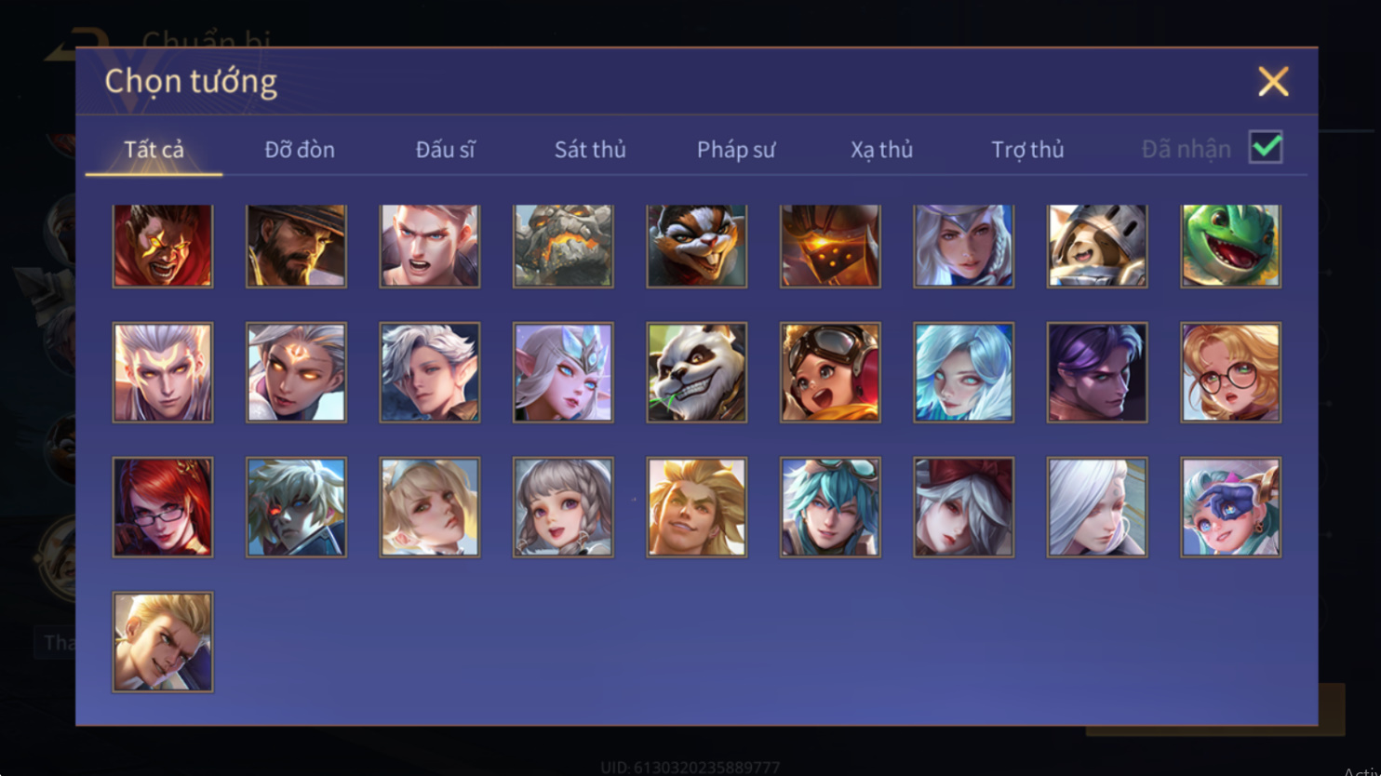Toggle the Đã nhận checkbox
The width and height of the screenshot is (1381, 776).
click(1266, 147)
